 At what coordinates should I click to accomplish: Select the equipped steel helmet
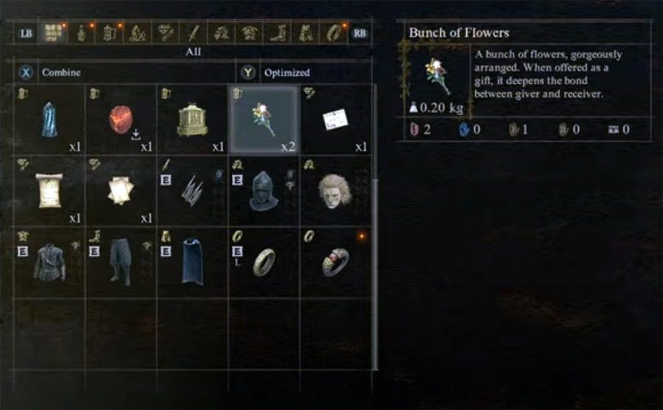(264, 191)
